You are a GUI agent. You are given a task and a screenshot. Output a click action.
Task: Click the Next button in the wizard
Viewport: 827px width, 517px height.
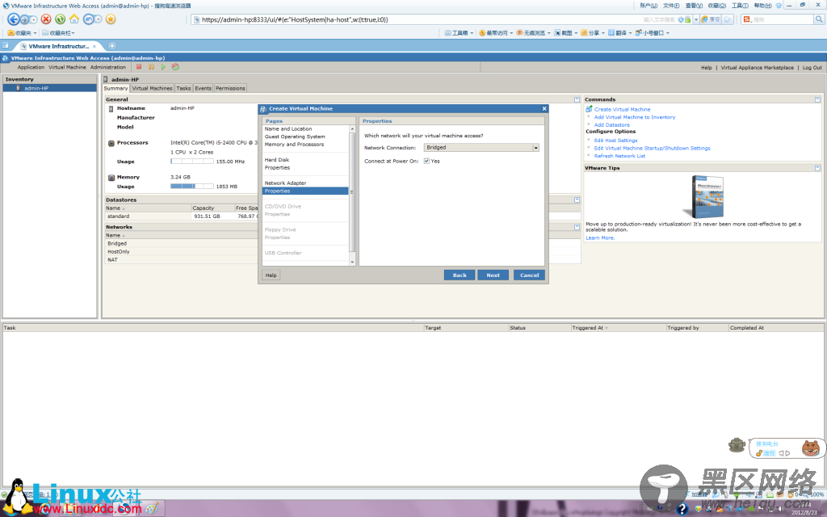pos(493,275)
